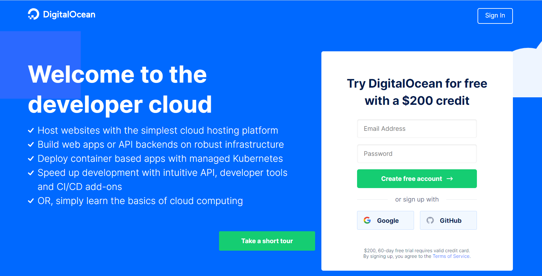The height and width of the screenshot is (276, 542).
Task: Take a short tour
Action: (267, 241)
